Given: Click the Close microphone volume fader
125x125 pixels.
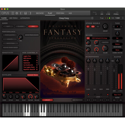Looking at the screenshot, I should click(x=88, y=68).
